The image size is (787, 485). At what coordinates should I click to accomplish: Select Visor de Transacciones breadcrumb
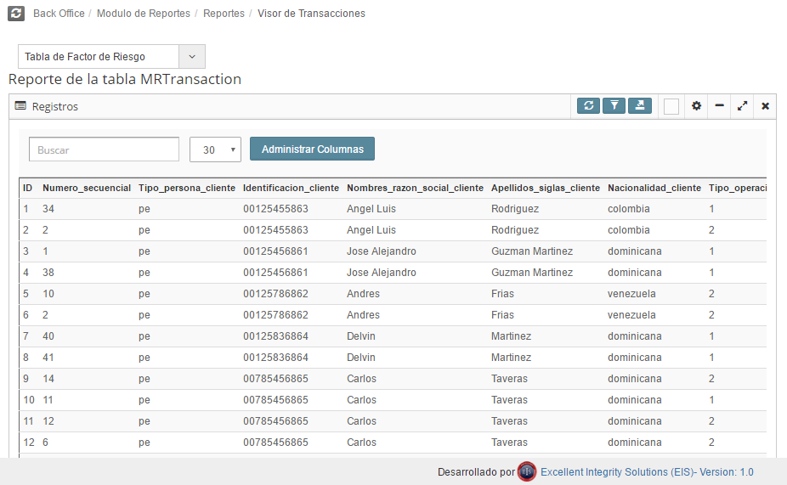[311, 14]
